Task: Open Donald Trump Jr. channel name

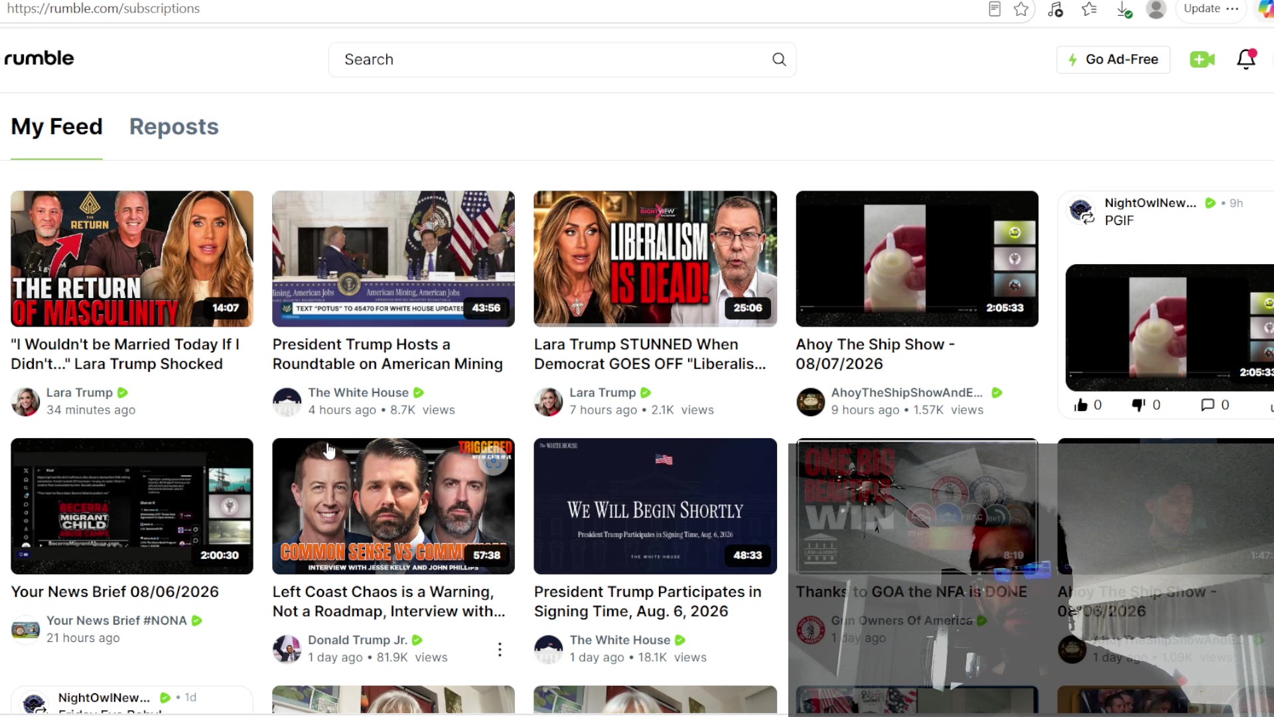Action: pos(358,640)
